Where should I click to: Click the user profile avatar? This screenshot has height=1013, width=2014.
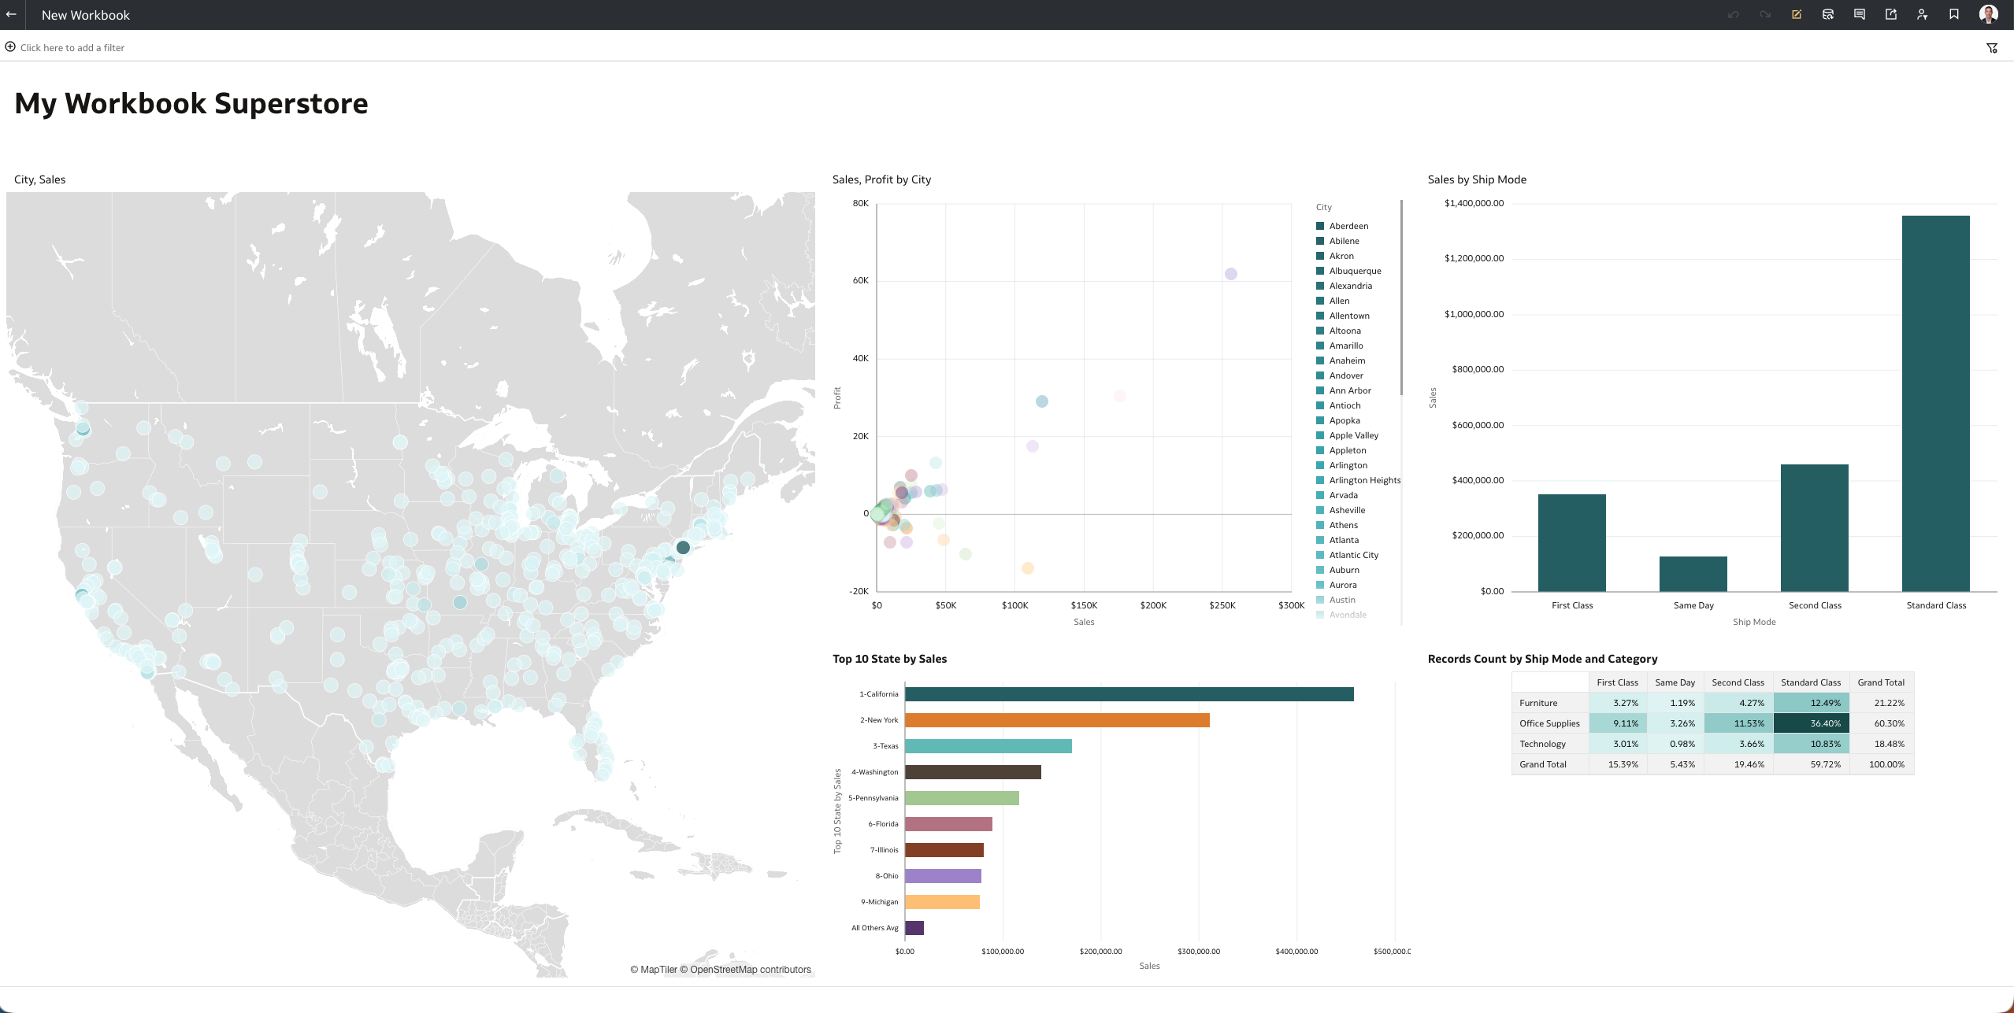[1989, 14]
